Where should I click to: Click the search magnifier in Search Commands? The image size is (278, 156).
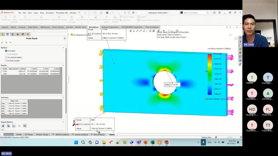[x=207, y=13]
